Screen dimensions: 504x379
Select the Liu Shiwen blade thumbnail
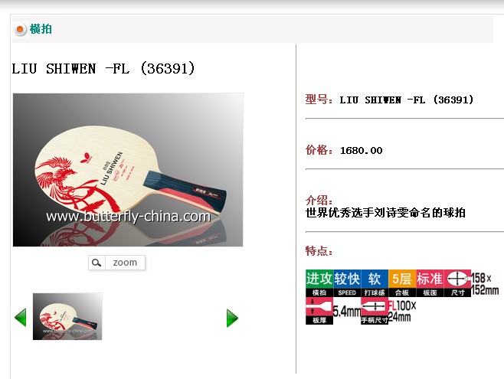coord(67,316)
